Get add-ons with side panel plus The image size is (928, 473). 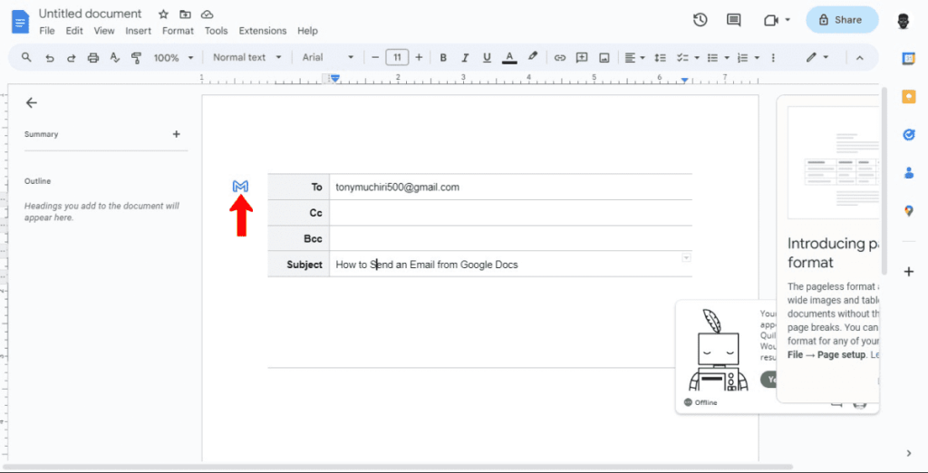(x=909, y=272)
